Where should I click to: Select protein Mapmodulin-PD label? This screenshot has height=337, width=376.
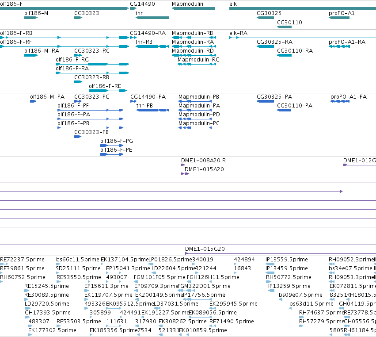pos(199,115)
